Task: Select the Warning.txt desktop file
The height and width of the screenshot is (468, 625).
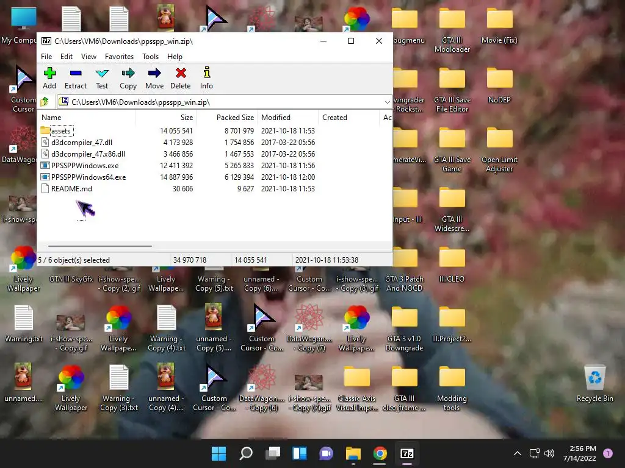Action: (24, 324)
